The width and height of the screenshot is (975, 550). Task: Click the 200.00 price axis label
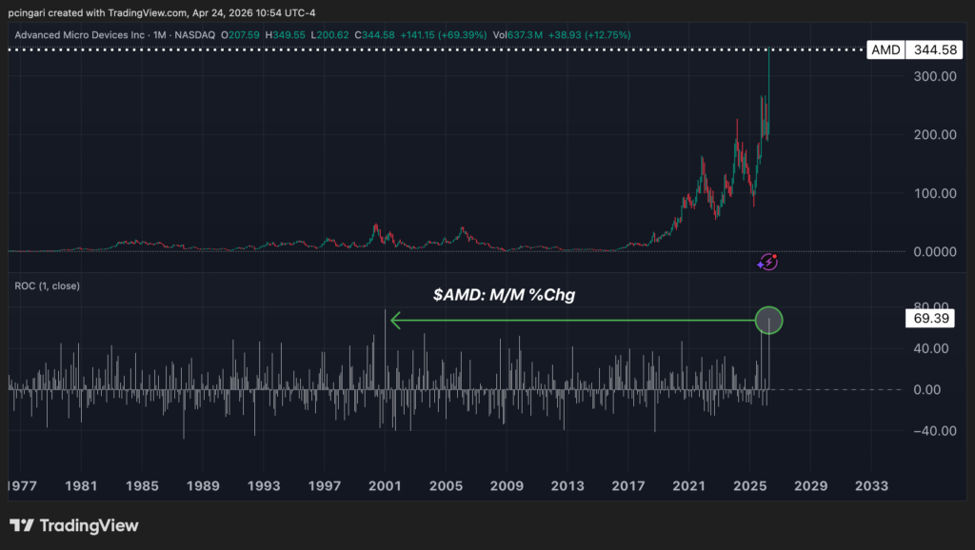935,135
